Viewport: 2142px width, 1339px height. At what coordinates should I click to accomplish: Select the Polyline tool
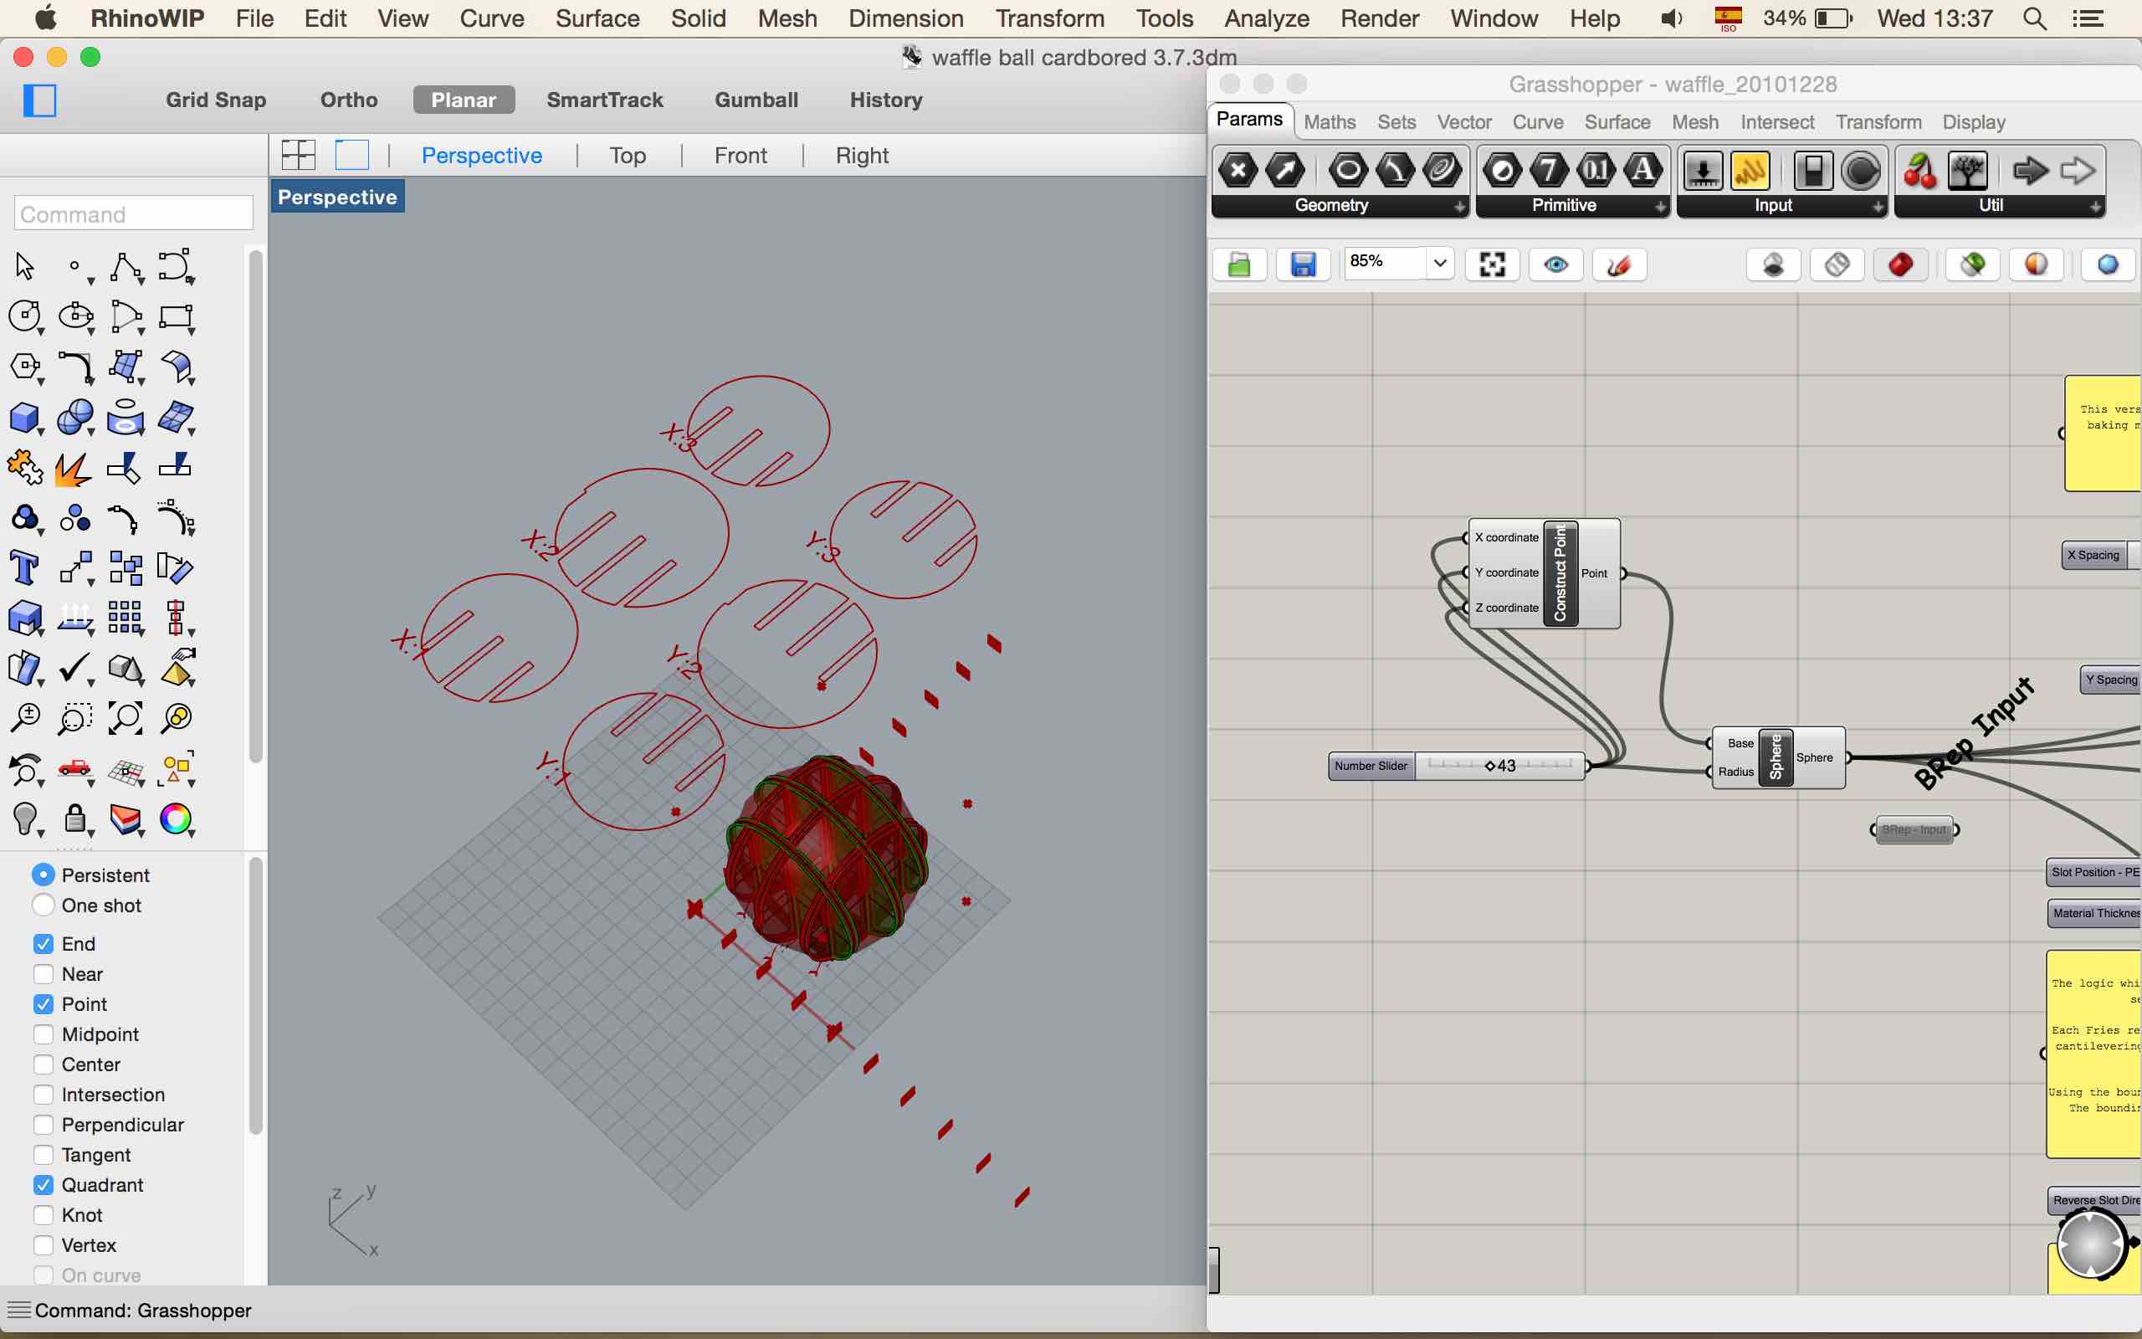[125, 265]
